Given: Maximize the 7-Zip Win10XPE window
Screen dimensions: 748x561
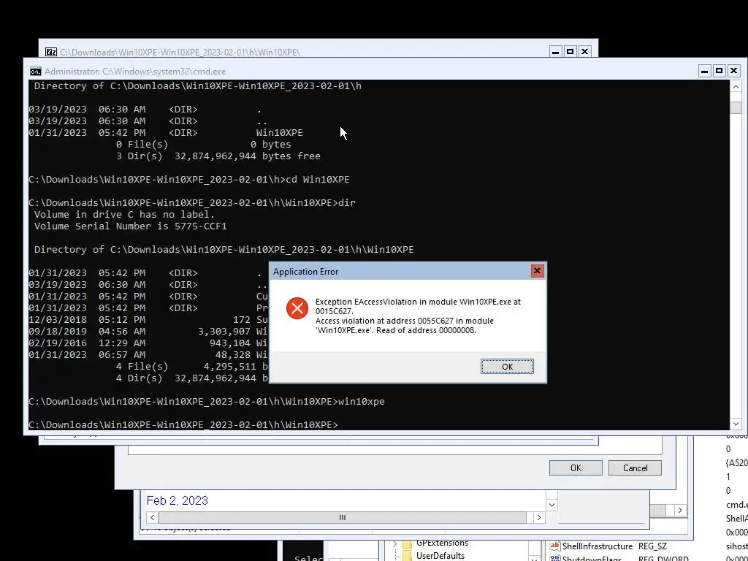Looking at the screenshot, I should click(x=570, y=52).
